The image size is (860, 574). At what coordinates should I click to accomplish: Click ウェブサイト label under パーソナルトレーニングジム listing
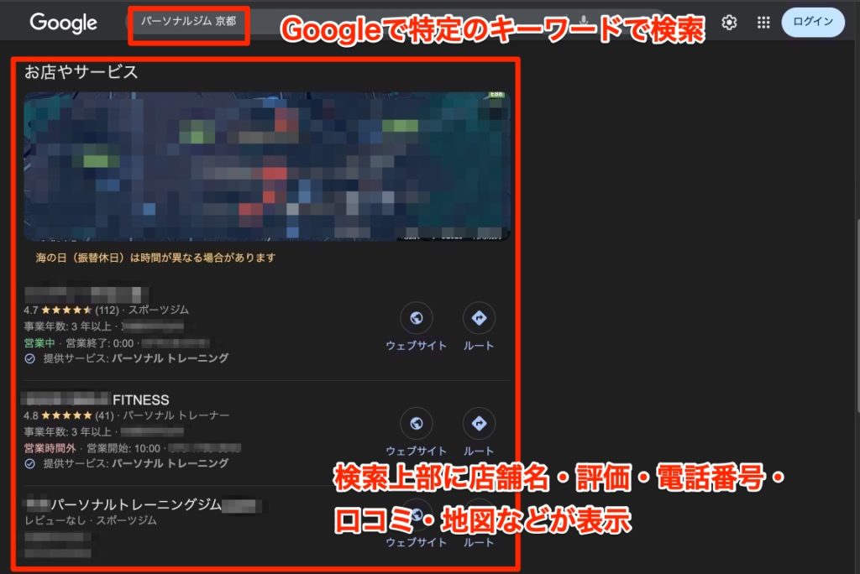416,542
